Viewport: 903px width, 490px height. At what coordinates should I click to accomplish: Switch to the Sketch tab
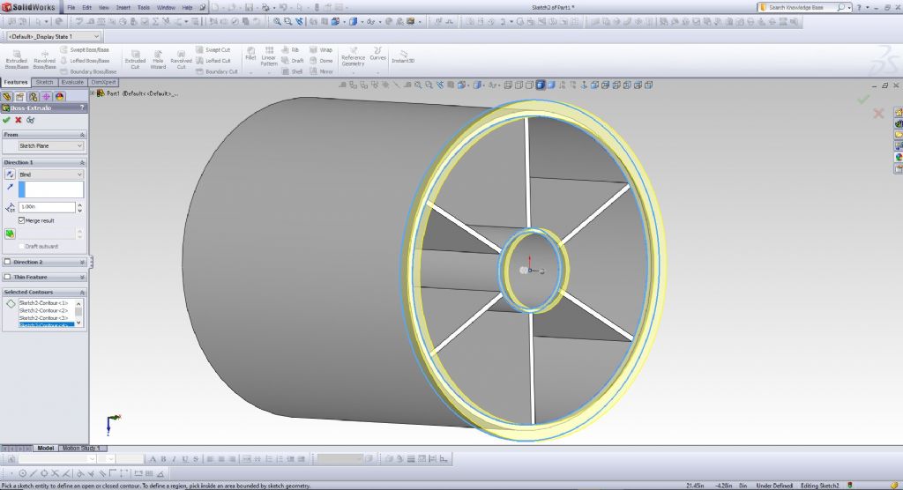tap(44, 82)
